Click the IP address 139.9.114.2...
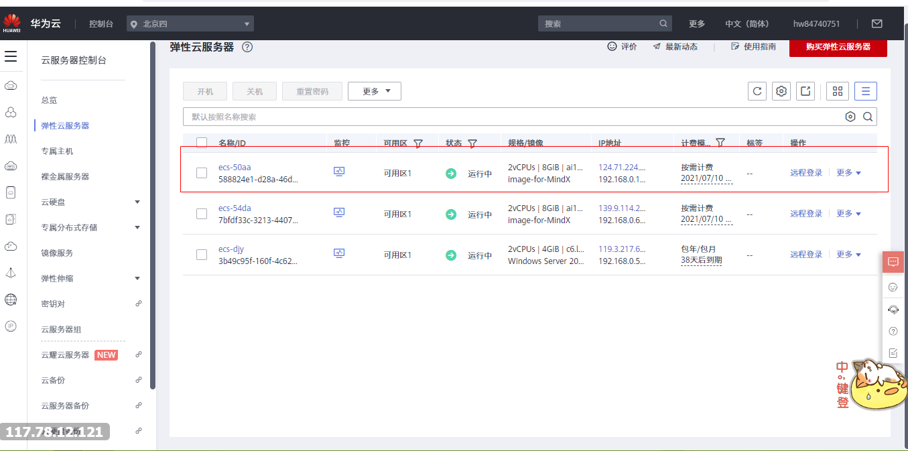908x451 pixels. click(x=623, y=208)
